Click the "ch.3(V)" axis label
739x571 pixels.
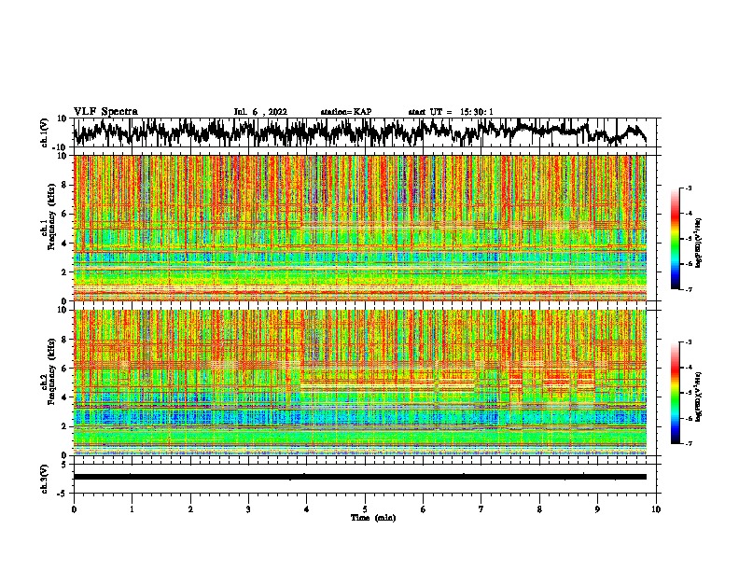click(44, 479)
